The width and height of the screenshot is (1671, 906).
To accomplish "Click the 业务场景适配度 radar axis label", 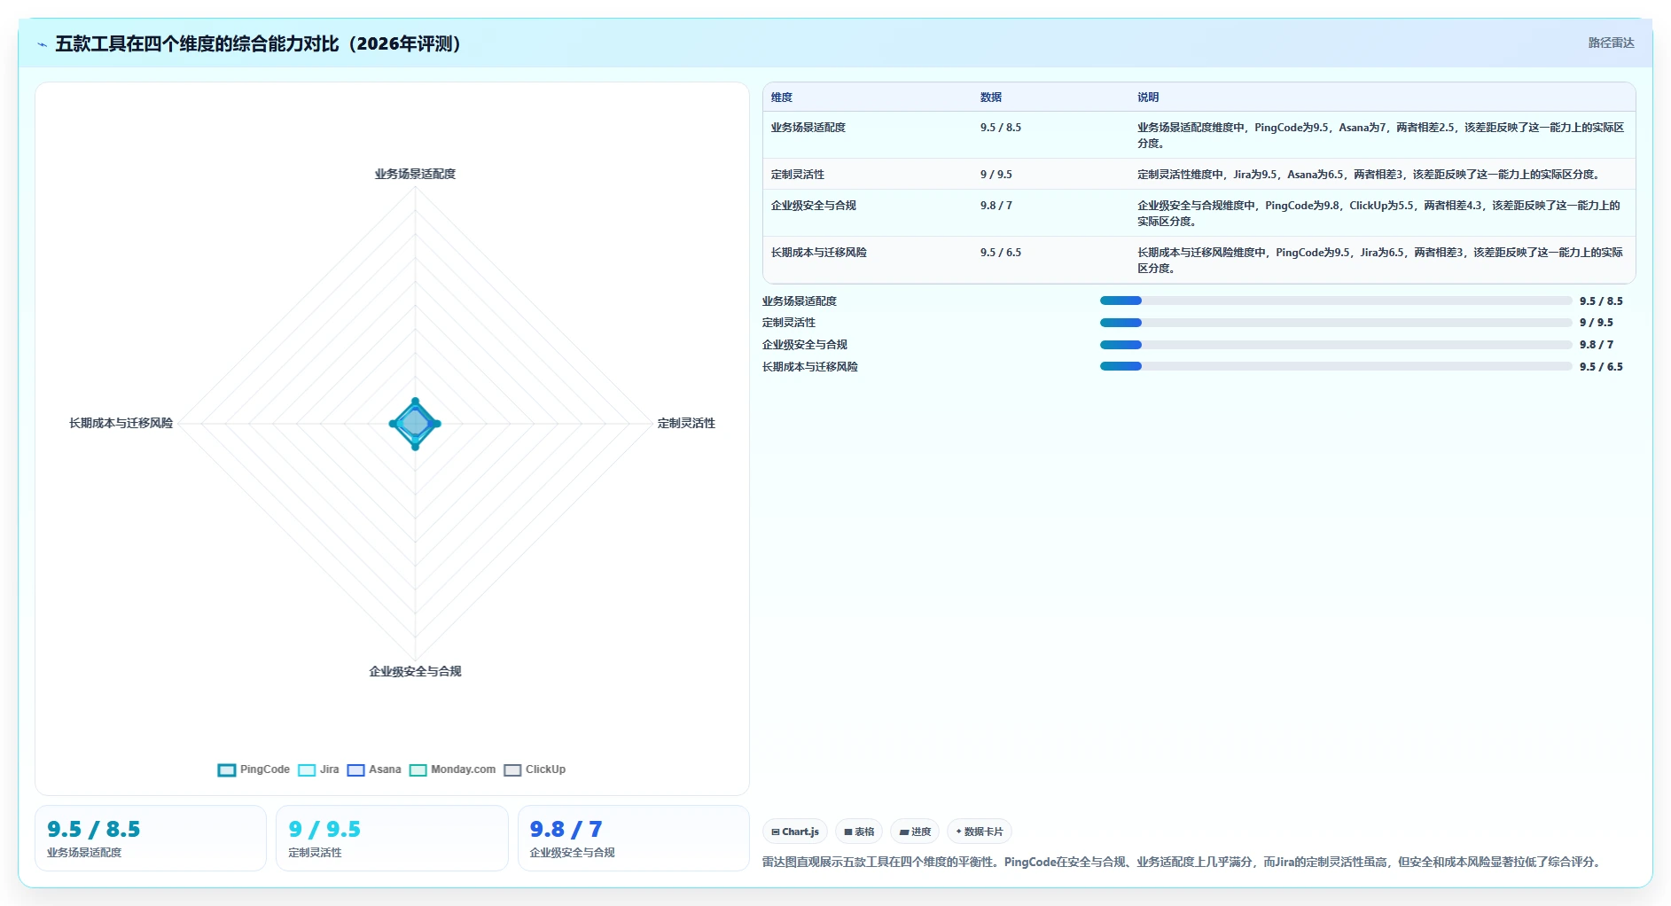I will pos(415,174).
